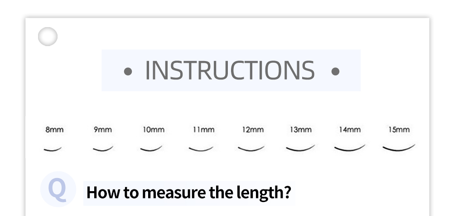Select the 15mm lash curve image
The width and height of the screenshot is (453, 216).
click(399, 147)
